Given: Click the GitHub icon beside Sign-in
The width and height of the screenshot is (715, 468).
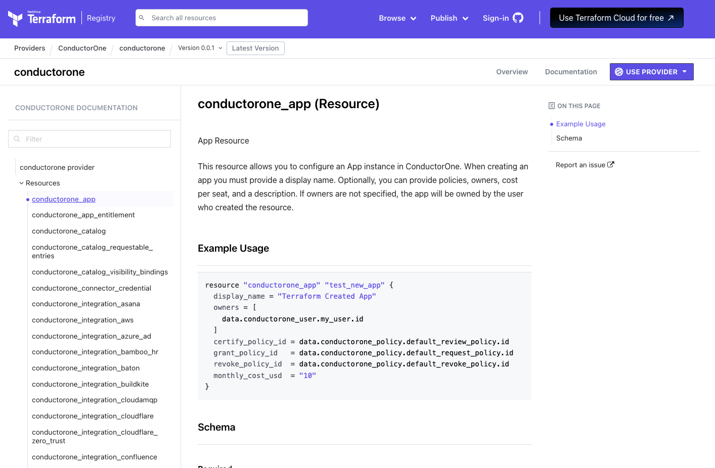Looking at the screenshot, I should [x=518, y=18].
